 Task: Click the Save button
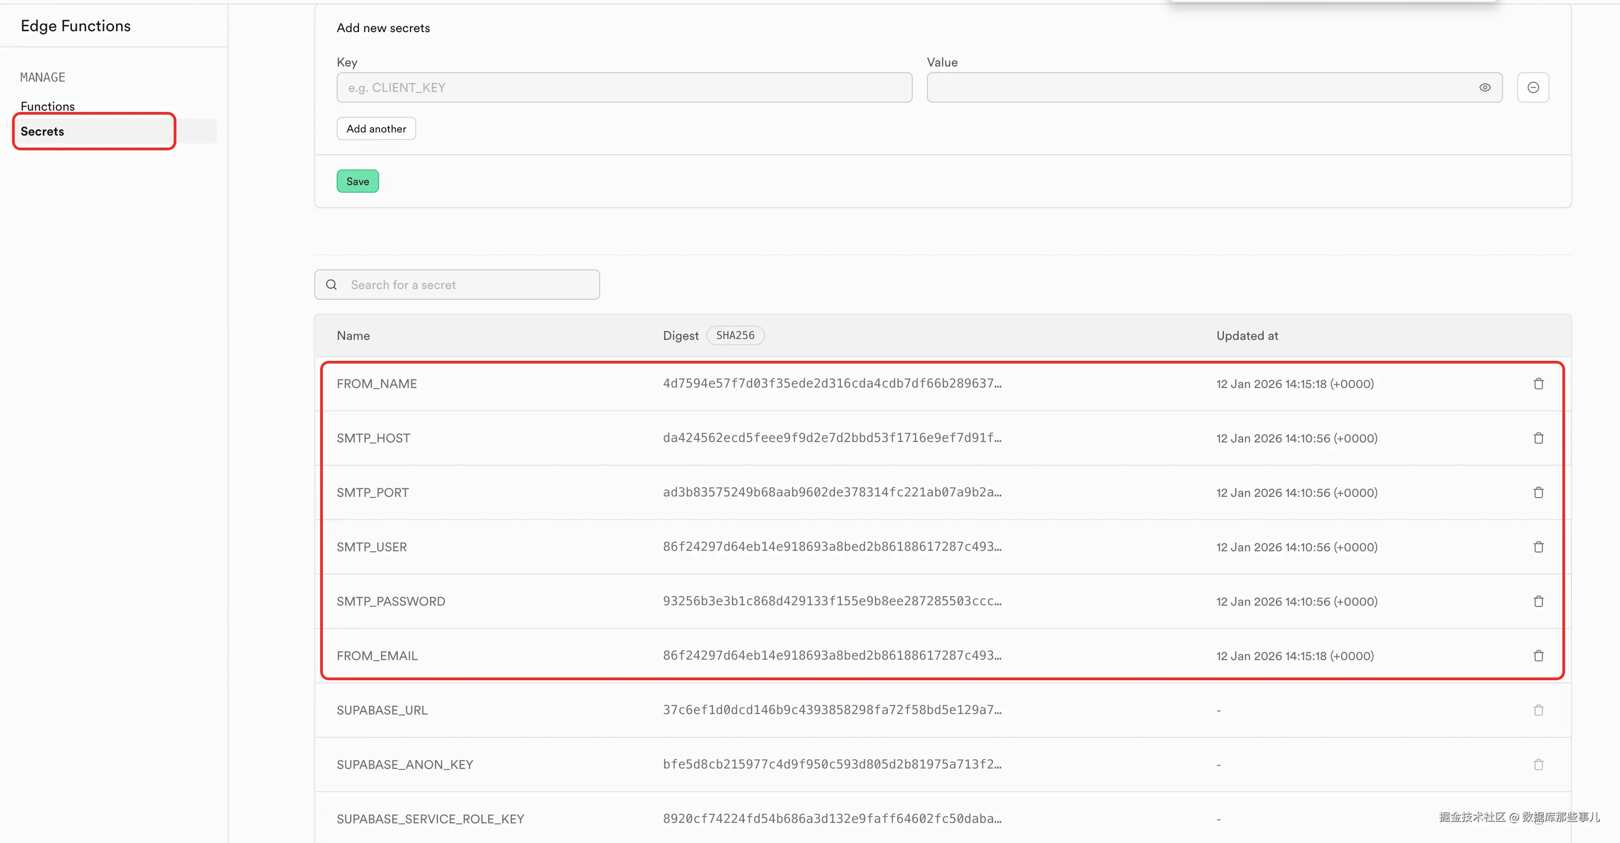[x=357, y=182]
